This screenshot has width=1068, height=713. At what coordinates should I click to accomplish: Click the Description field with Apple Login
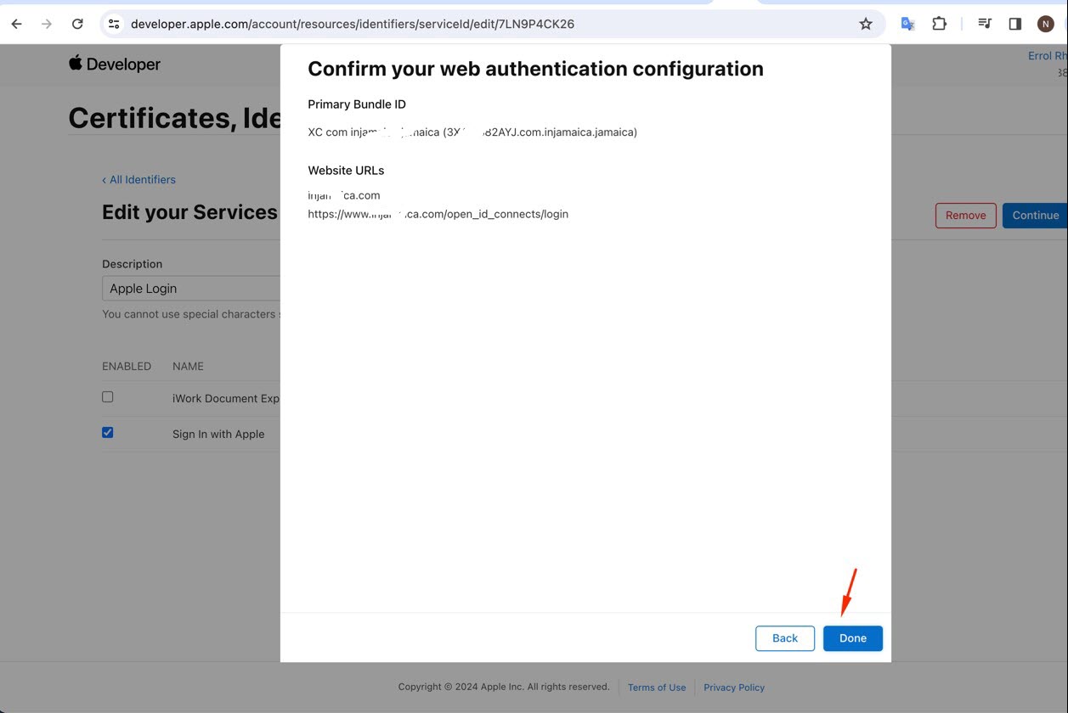[x=191, y=288]
